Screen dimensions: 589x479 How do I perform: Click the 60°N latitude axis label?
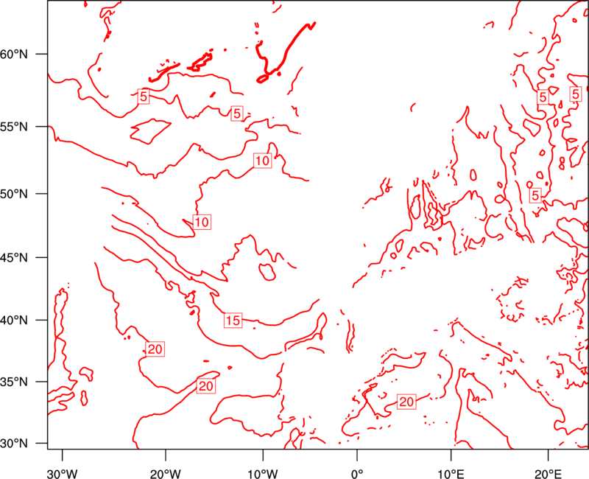pyautogui.click(x=14, y=55)
